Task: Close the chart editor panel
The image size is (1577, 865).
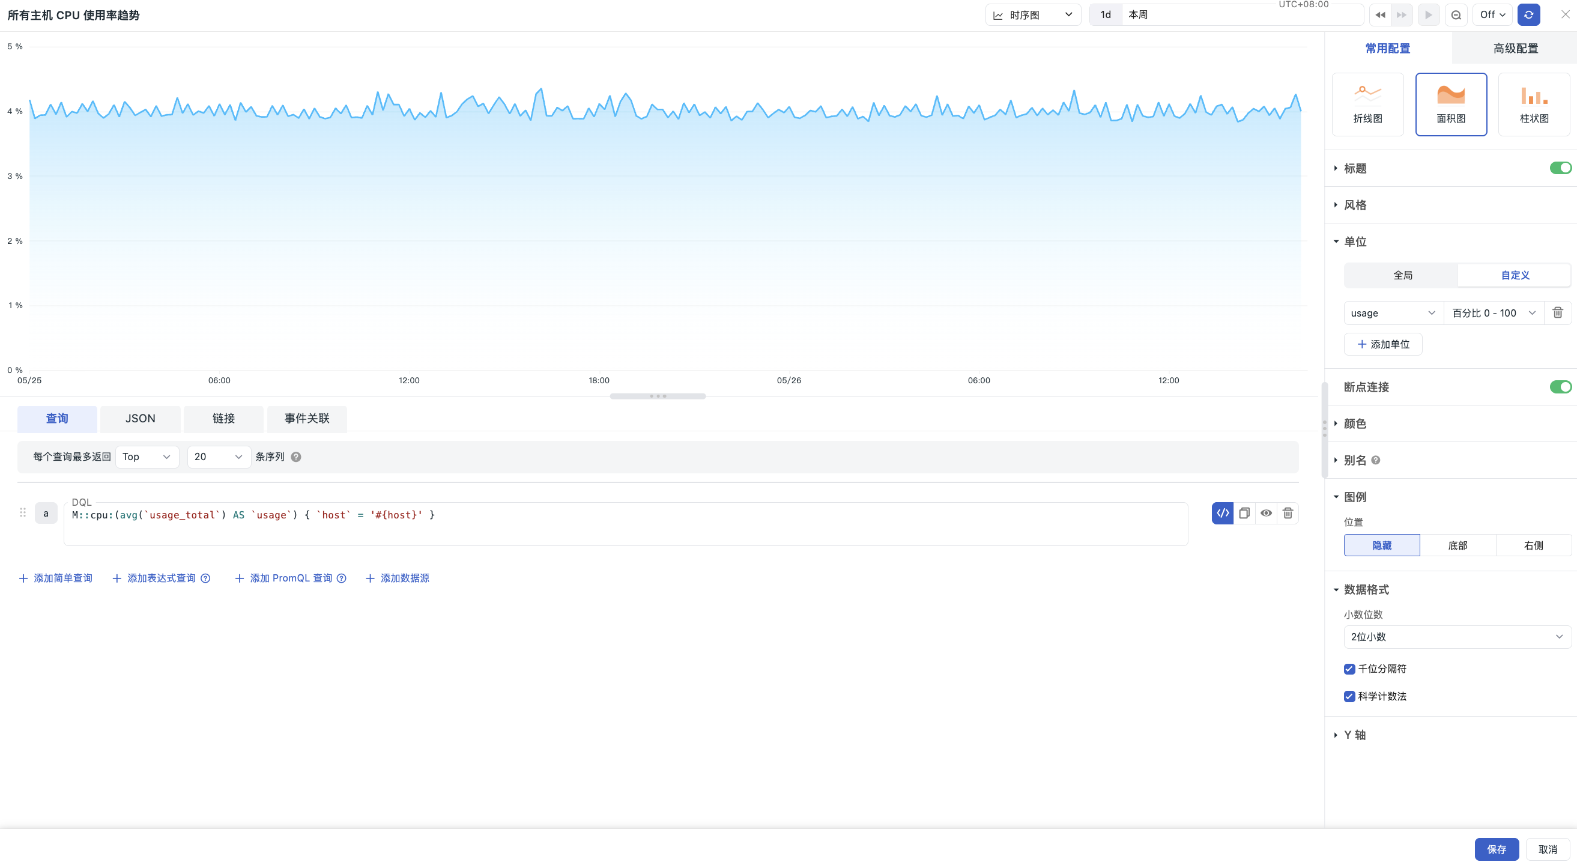Action: [1566, 14]
